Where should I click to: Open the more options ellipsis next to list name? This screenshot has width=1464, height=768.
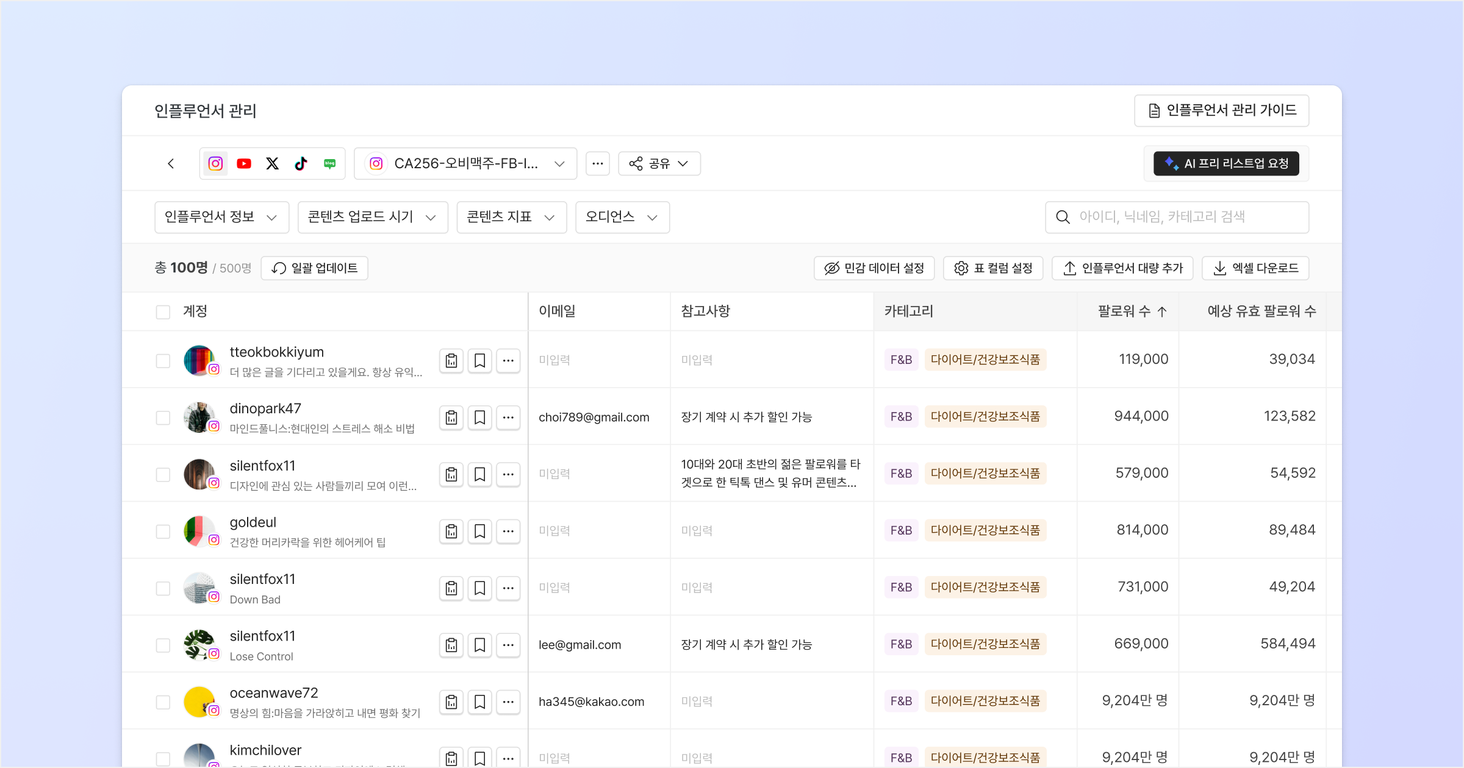pyautogui.click(x=598, y=163)
